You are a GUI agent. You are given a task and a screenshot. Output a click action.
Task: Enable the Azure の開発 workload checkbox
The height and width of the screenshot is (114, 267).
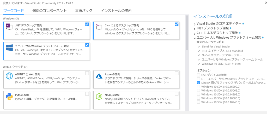point(177,73)
